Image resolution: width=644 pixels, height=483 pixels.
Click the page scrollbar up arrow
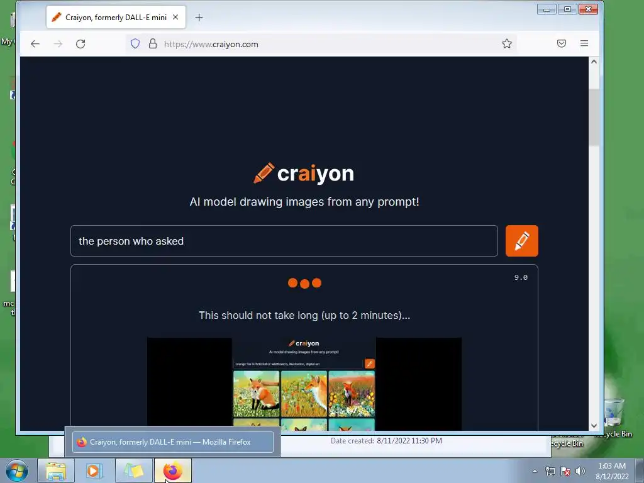(594, 62)
